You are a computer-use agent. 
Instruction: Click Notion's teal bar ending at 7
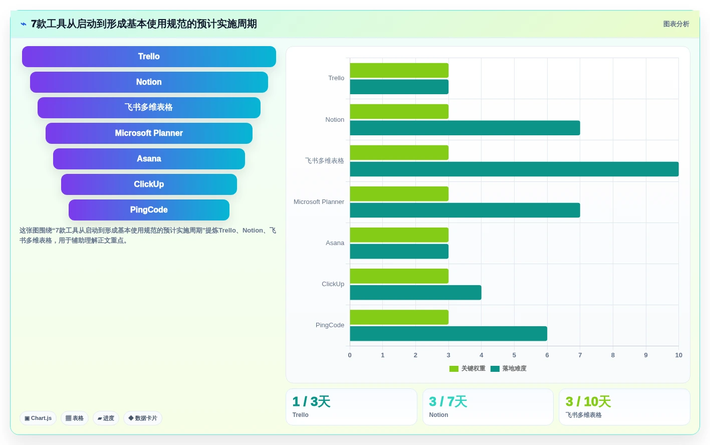[x=465, y=128]
